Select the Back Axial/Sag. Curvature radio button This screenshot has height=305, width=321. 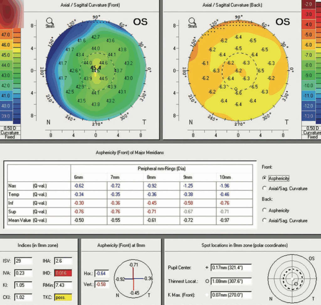pyautogui.click(x=264, y=220)
